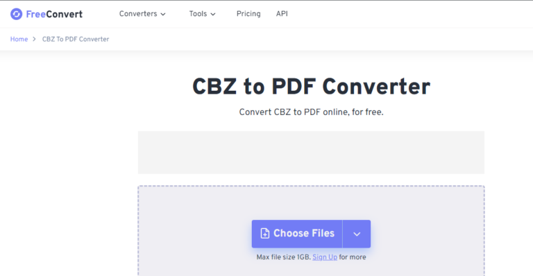The width and height of the screenshot is (533, 276).
Task: Click the FreeConvert circular logo icon
Action: click(x=17, y=14)
